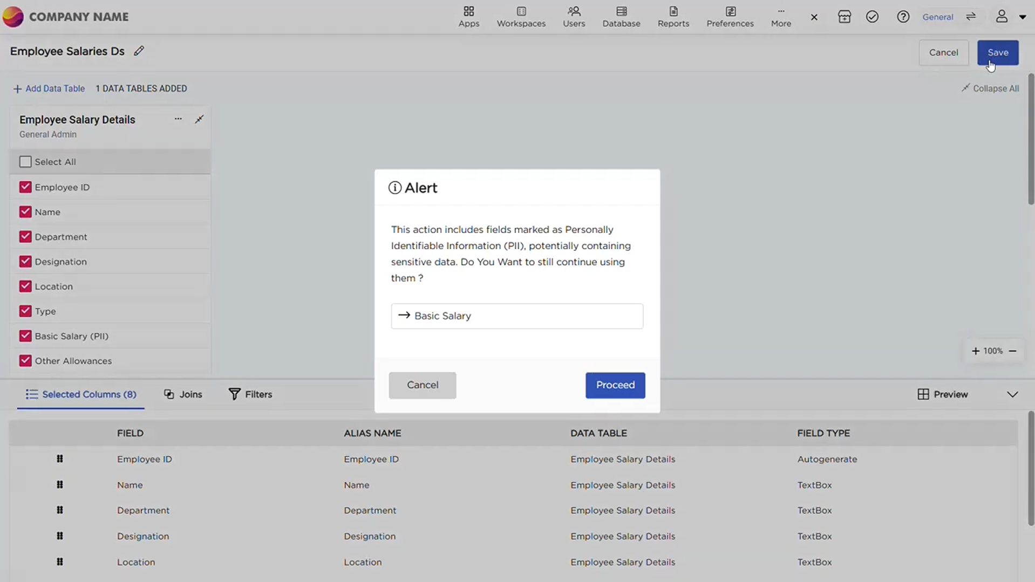Open Employee Salary Details three-dot menu
The height and width of the screenshot is (582, 1035).
pos(178,119)
